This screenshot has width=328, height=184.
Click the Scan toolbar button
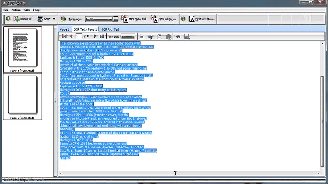44,19
